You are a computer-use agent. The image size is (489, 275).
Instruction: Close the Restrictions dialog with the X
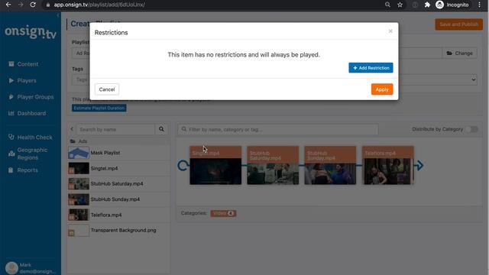[390, 31]
